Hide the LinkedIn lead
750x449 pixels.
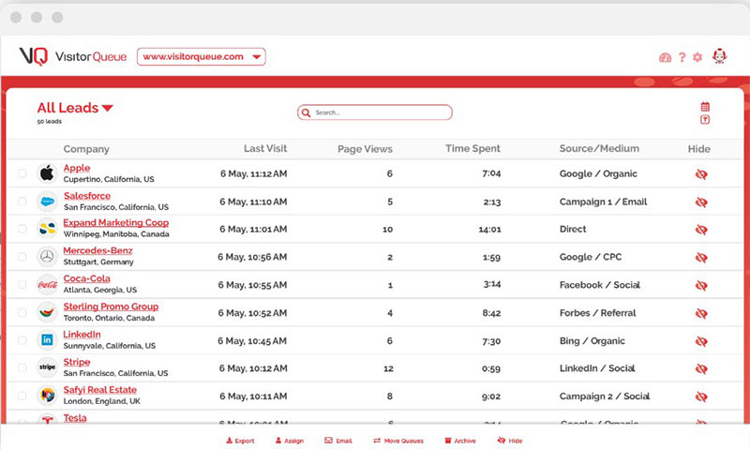click(701, 341)
